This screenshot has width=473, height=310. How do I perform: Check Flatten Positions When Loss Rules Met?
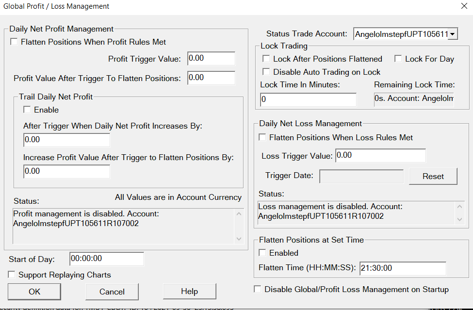(262, 138)
